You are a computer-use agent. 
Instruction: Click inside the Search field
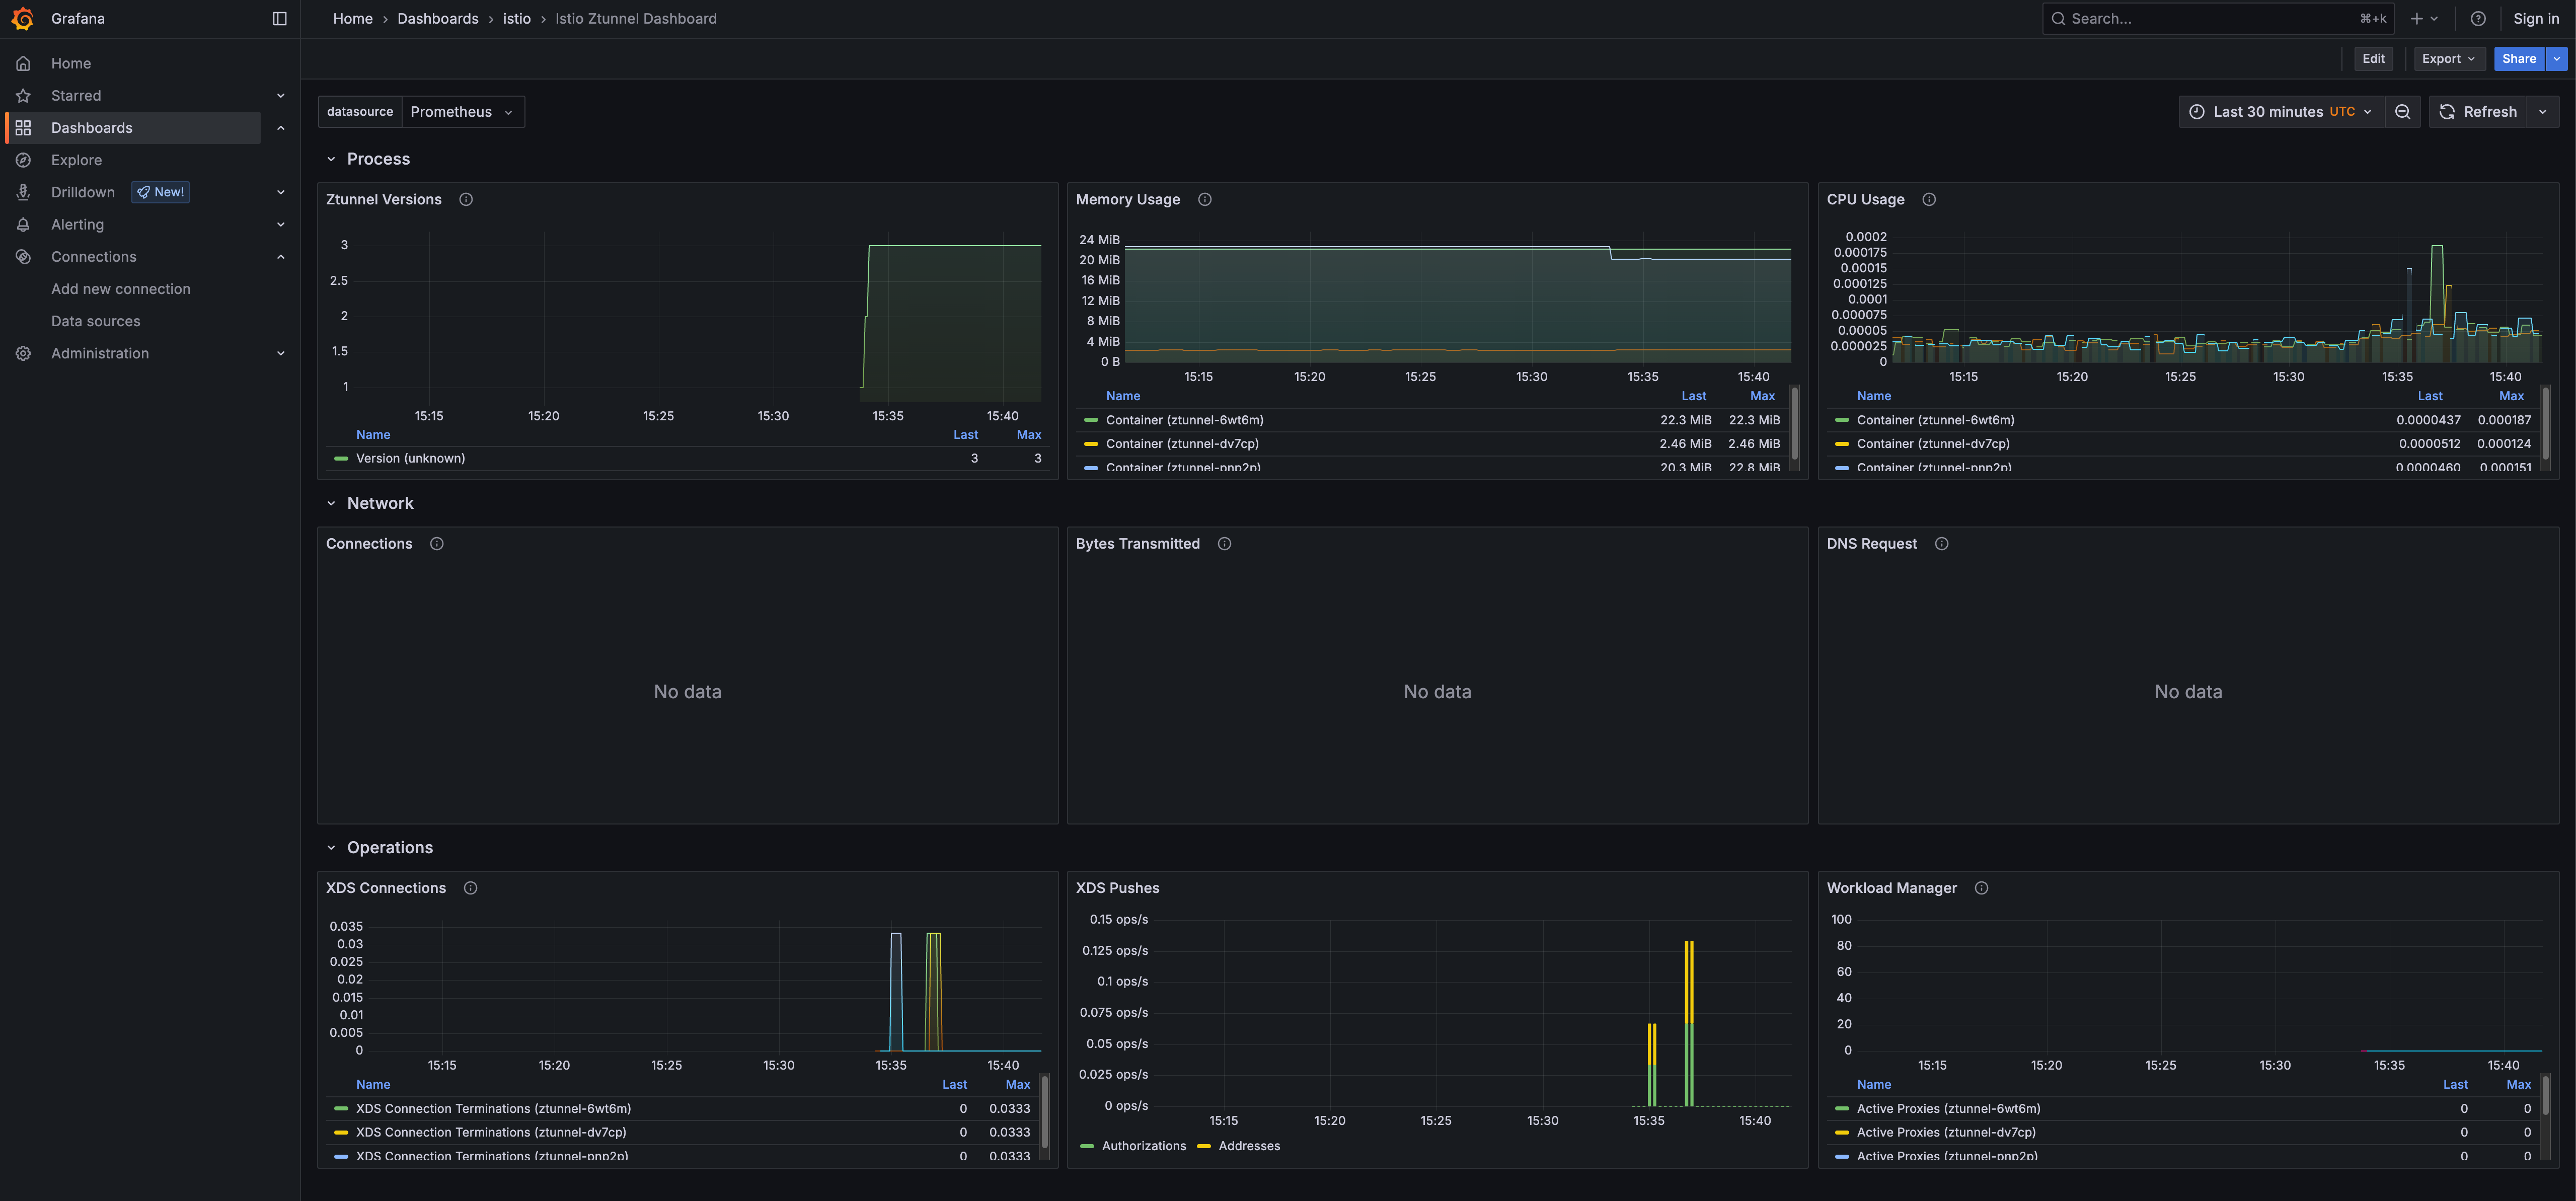point(2200,18)
